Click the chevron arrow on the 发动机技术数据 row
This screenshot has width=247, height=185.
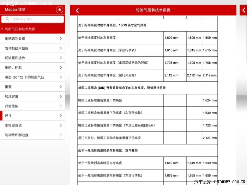pos(61,48)
